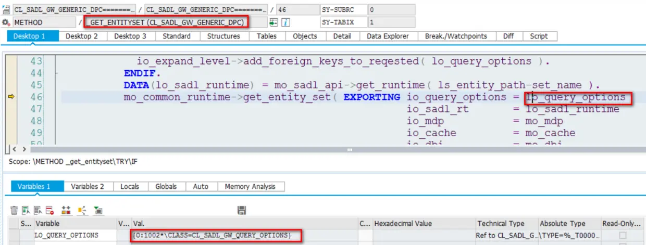Click line number 45 in the code gutter

[36, 85]
